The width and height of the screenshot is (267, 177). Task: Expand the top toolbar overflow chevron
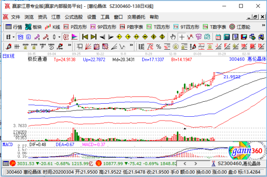point(263,26)
